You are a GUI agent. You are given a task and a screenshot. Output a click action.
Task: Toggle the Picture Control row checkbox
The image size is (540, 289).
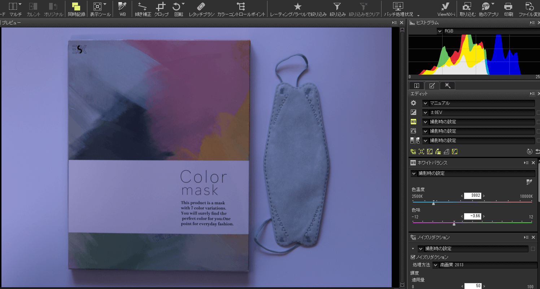pyautogui.click(x=539, y=131)
